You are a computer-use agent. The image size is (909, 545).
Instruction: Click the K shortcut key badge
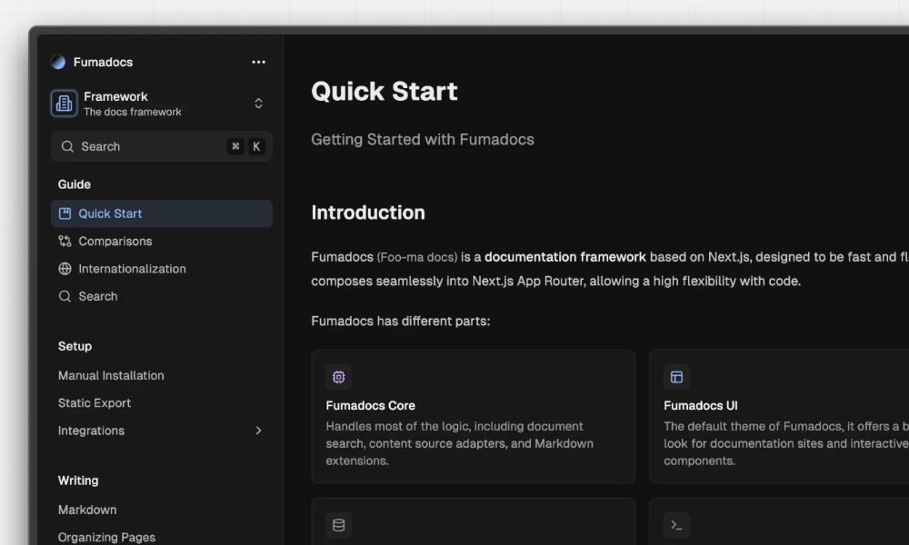click(256, 146)
